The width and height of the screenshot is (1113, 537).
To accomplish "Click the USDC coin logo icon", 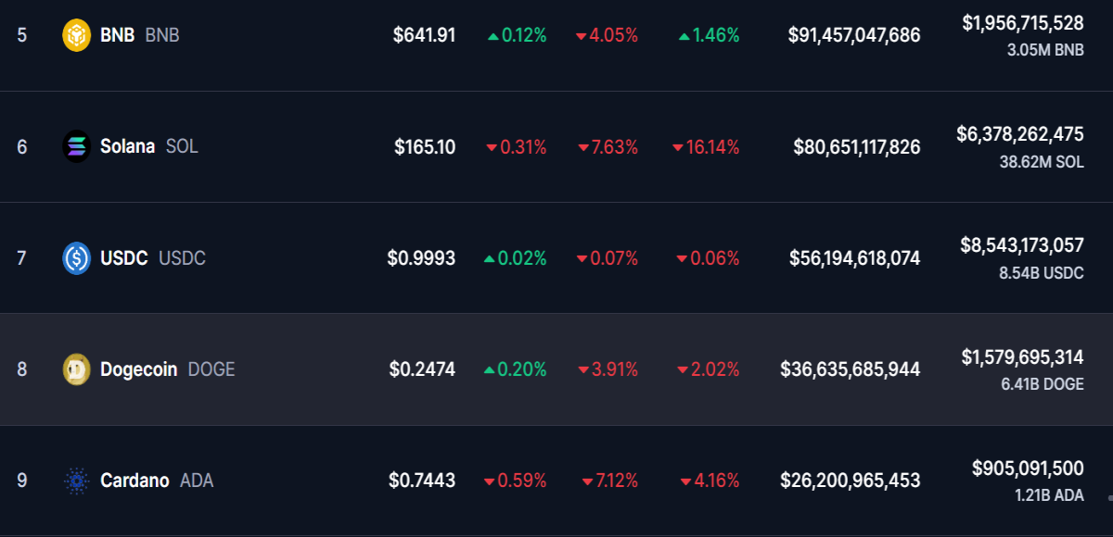I will click(x=76, y=257).
